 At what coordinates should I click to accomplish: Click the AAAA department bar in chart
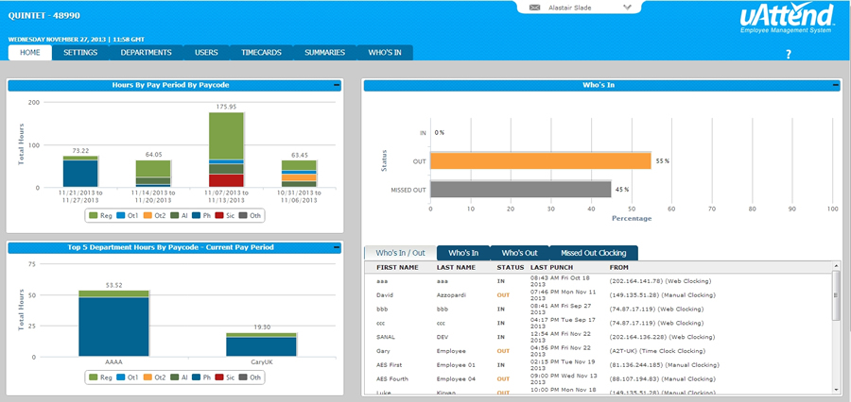click(x=113, y=324)
